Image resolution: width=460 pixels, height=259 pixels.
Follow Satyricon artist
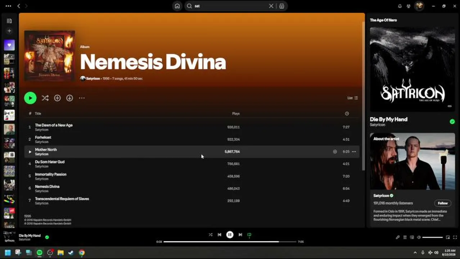[x=443, y=203]
